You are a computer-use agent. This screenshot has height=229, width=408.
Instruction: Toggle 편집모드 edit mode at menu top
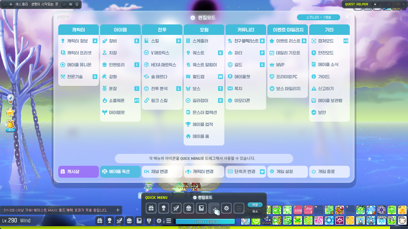click(x=203, y=18)
